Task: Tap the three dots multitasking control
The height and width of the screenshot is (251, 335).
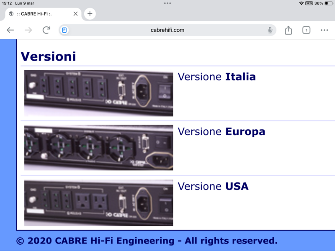Action: 167,3
